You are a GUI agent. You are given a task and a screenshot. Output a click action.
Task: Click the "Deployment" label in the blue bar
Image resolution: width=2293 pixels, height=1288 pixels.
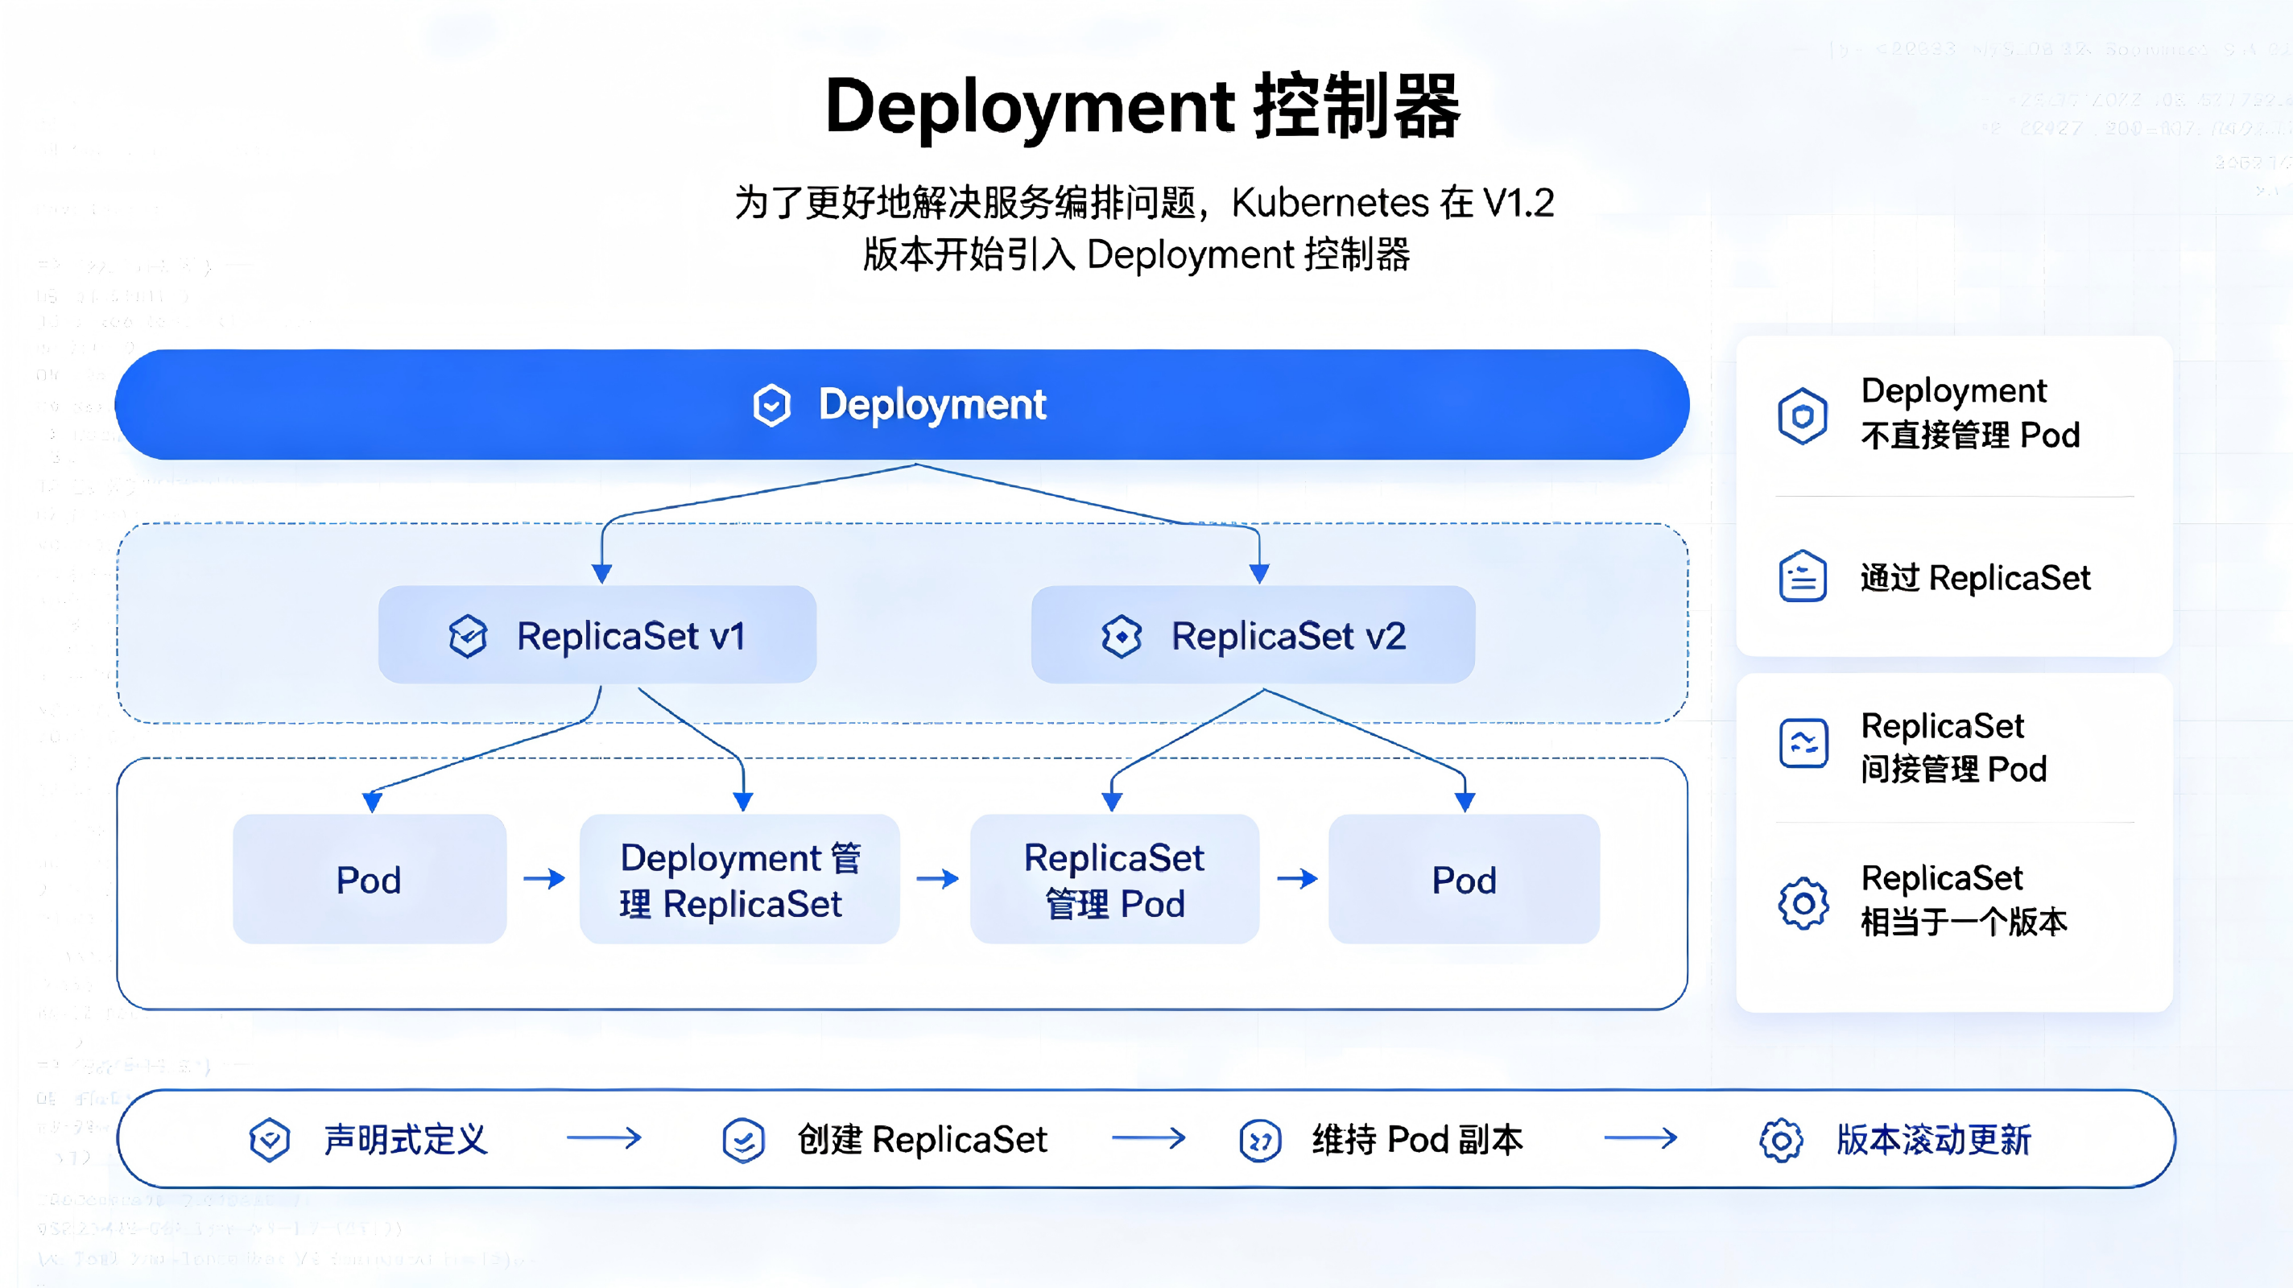point(932,405)
